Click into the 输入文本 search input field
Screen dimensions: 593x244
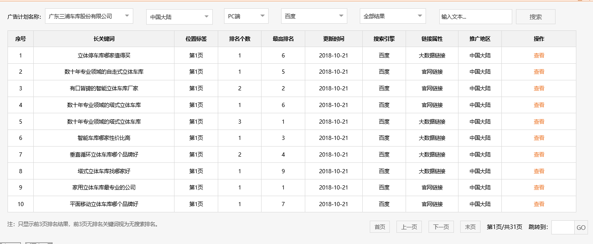476,16
